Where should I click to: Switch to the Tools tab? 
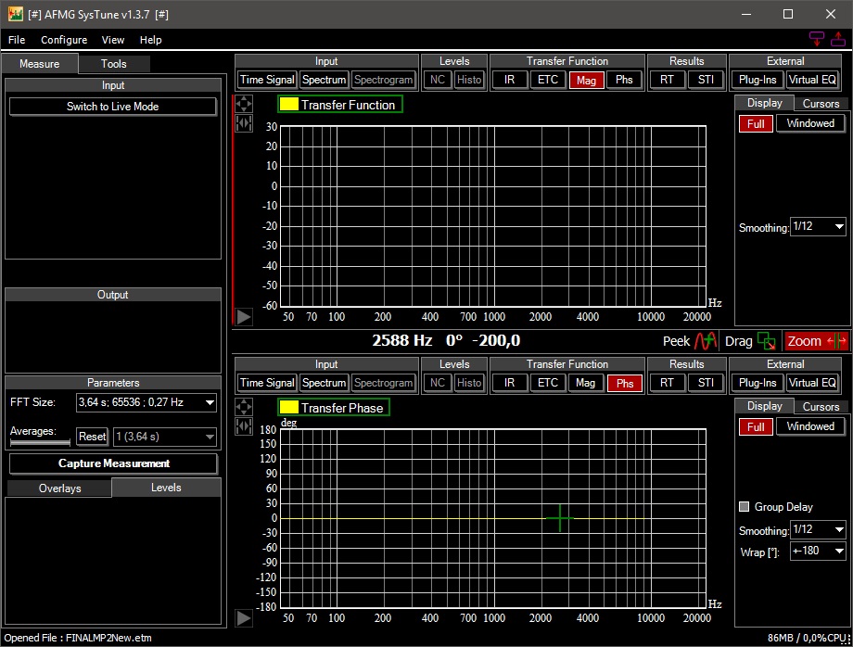coord(114,64)
